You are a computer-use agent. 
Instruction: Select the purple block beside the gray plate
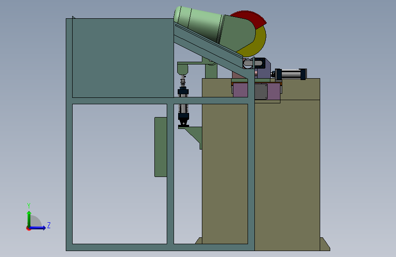274,91
